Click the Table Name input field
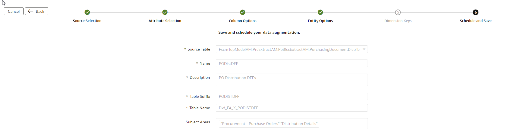Image resolution: width=520 pixels, height=138 pixels. (x=292, y=108)
